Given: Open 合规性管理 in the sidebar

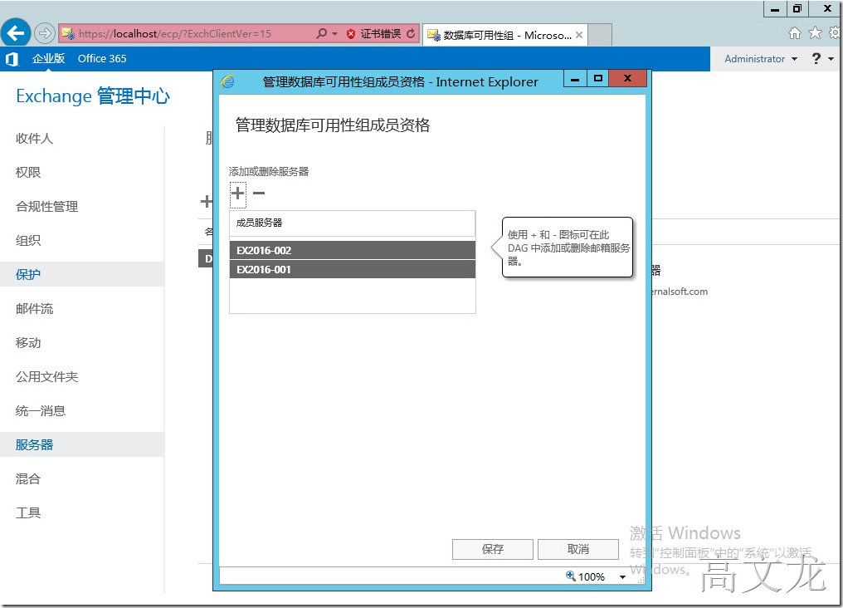Looking at the screenshot, I should tap(46, 206).
